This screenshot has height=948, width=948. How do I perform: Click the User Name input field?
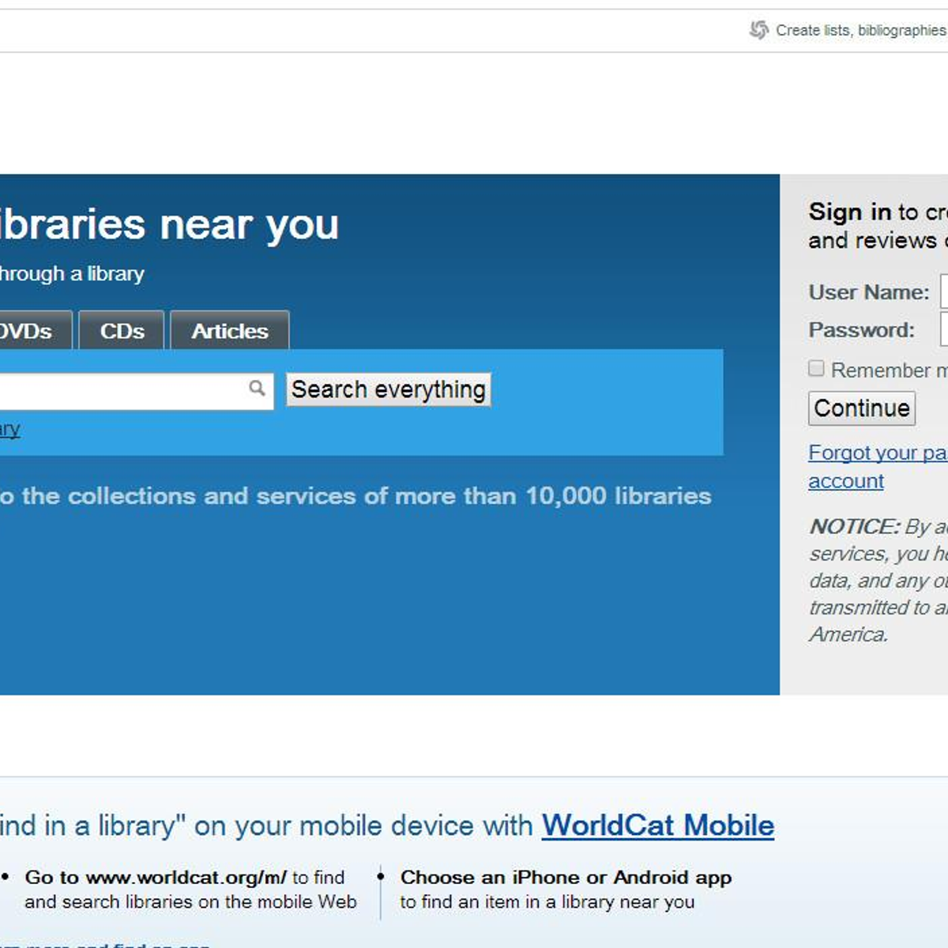[945, 292]
